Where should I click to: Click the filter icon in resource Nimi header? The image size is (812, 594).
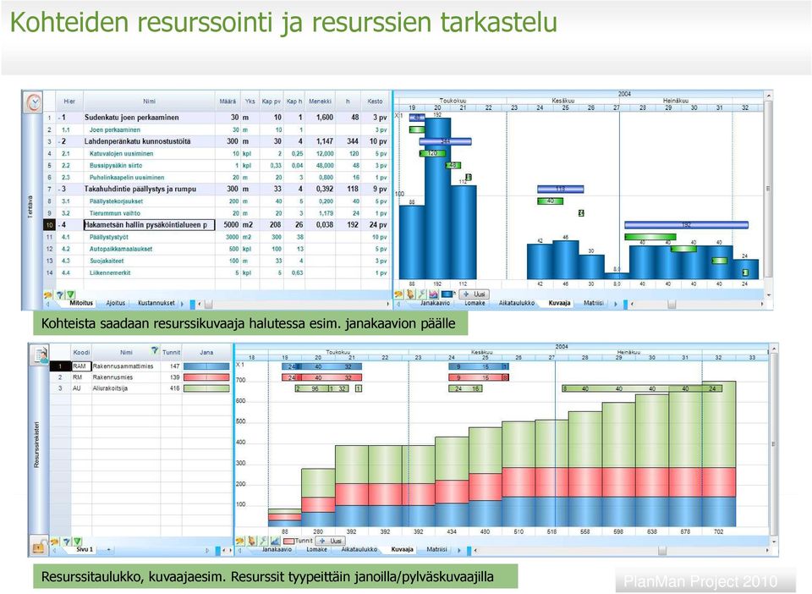click(x=154, y=350)
